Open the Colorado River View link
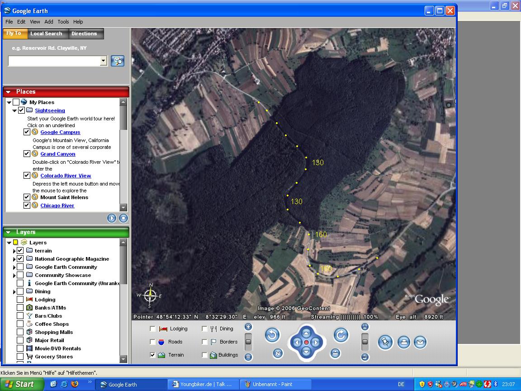Image resolution: width=521 pixels, height=391 pixels. [66, 176]
